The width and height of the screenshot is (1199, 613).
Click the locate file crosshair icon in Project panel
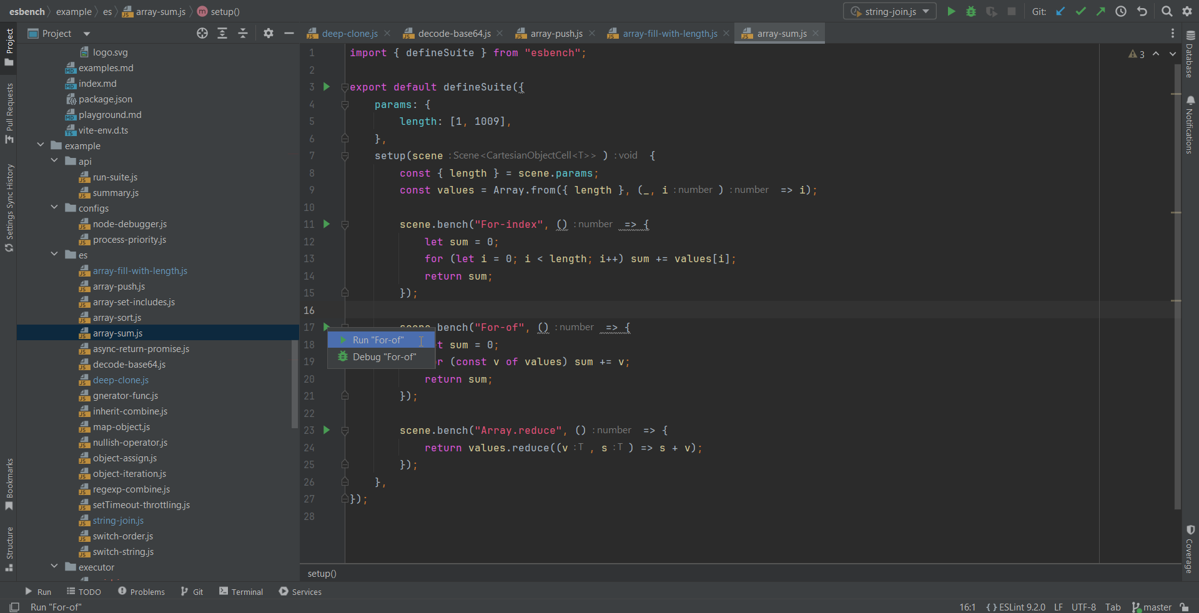tap(202, 34)
